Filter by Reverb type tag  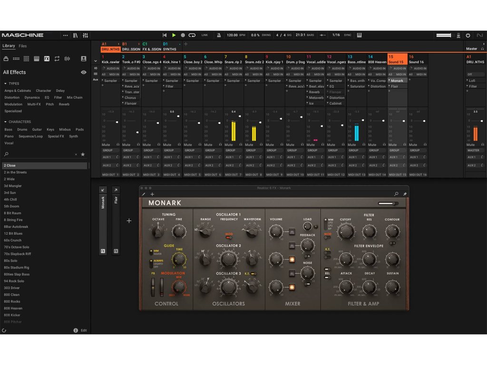point(64,104)
